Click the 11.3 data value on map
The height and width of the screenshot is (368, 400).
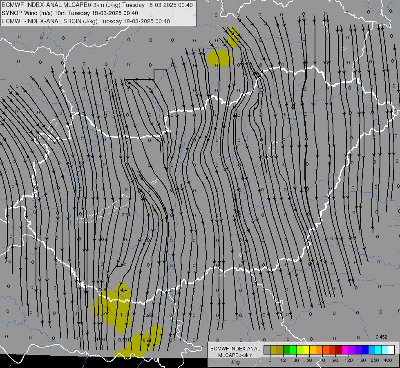coord(125,315)
